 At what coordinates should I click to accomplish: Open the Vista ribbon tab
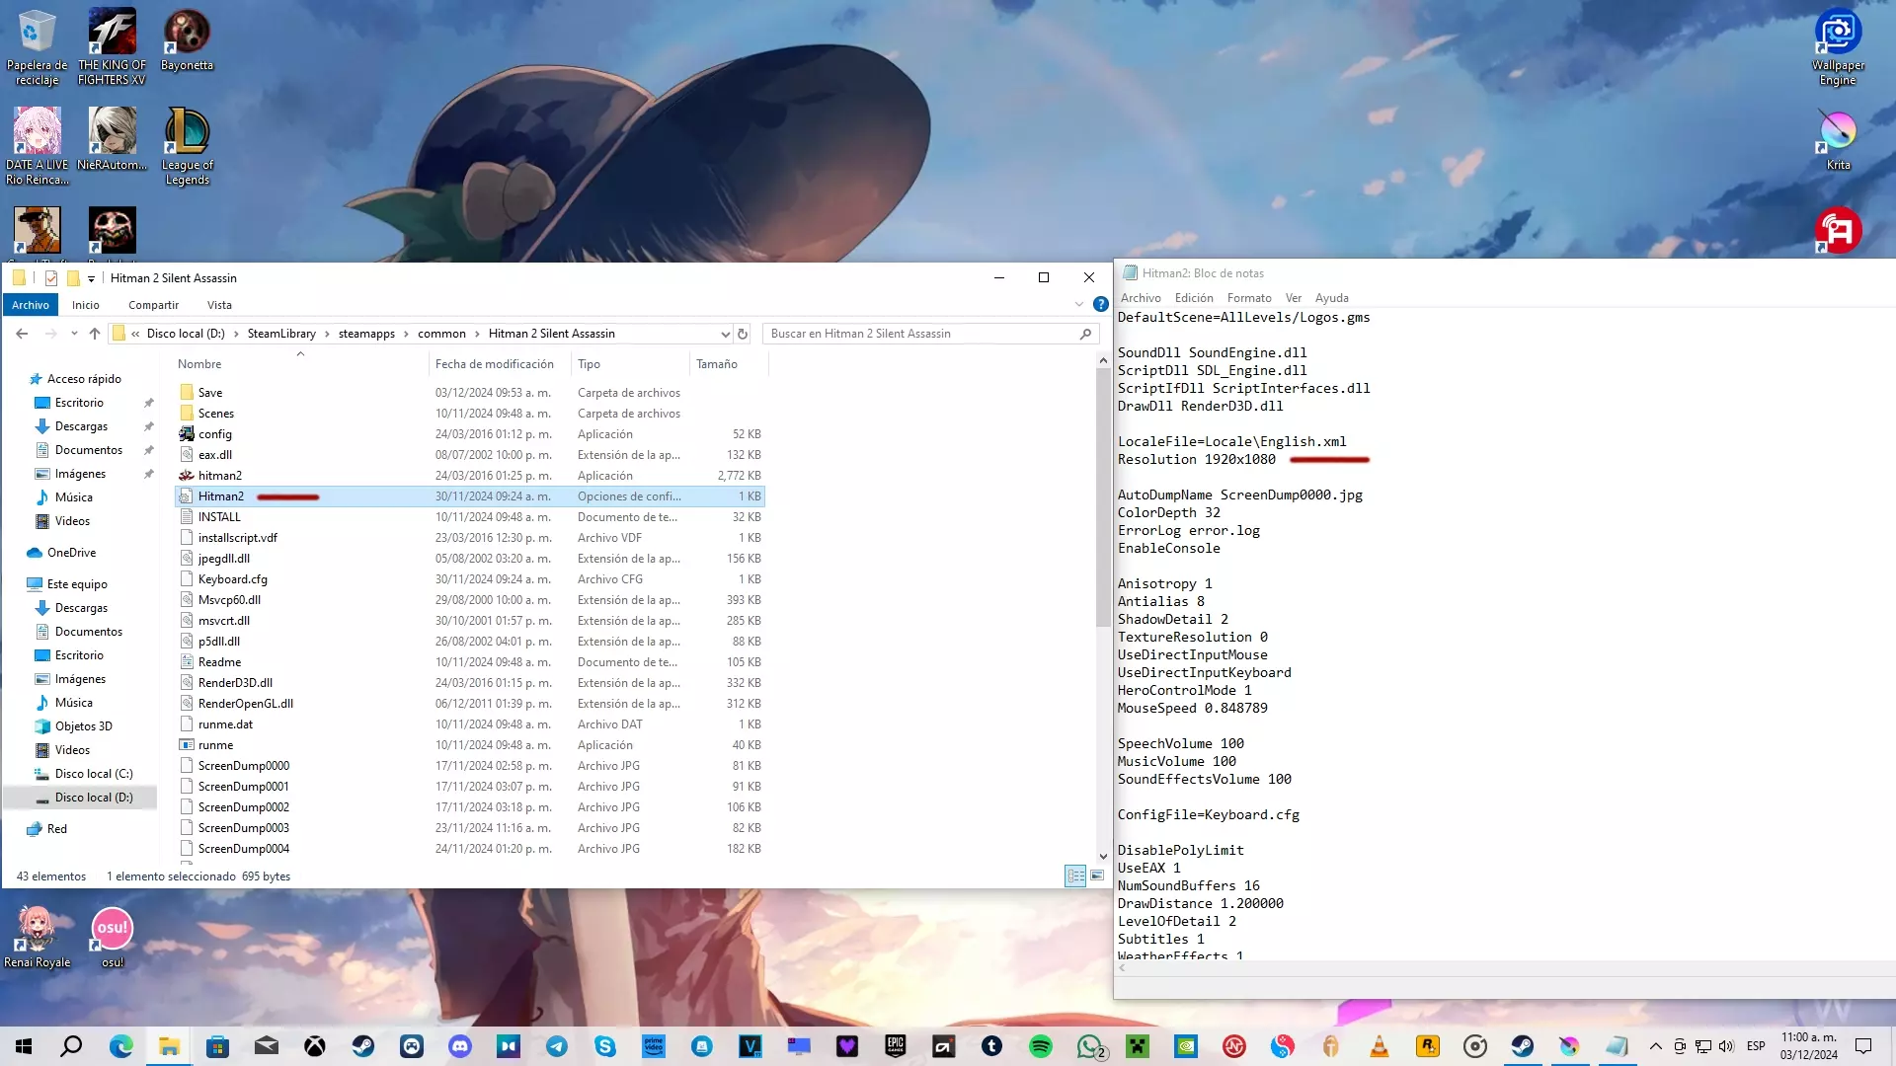219,305
